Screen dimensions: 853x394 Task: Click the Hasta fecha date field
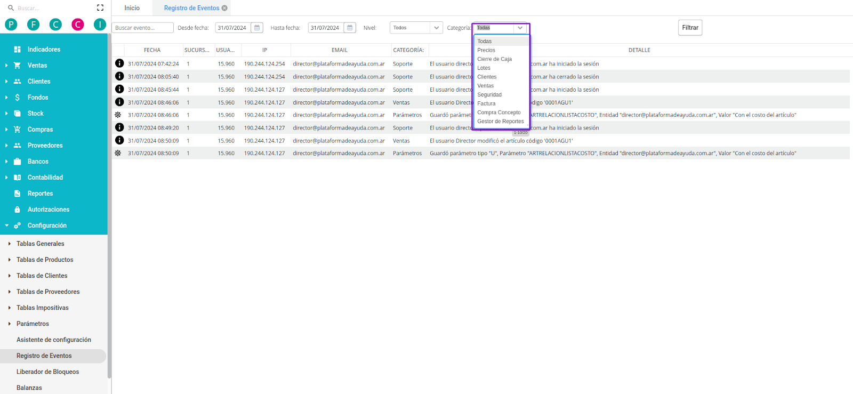(326, 28)
